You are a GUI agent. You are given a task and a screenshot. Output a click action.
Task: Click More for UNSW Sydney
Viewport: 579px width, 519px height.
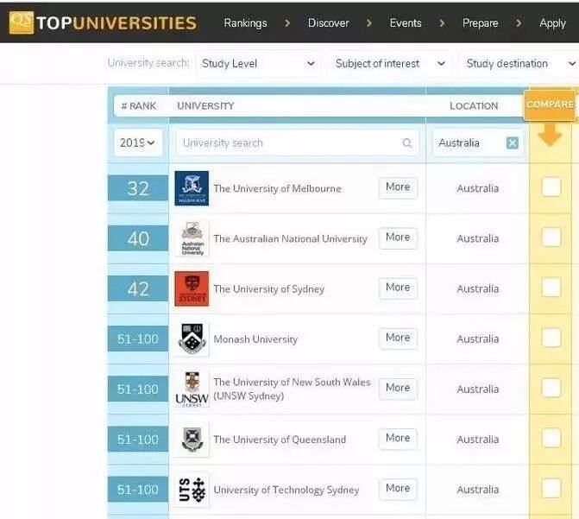tap(398, 389)
